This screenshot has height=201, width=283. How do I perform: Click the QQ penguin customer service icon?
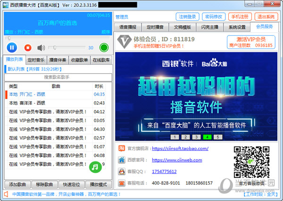point(122,171)
